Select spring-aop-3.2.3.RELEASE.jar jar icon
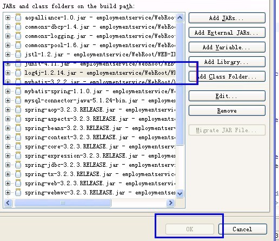Viewport: 279px width, 241px height. click(x=18, y=109)
